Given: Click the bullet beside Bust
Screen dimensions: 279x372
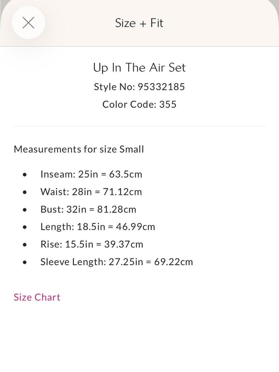Looking at the screenshot, I should tap(25, 210).
